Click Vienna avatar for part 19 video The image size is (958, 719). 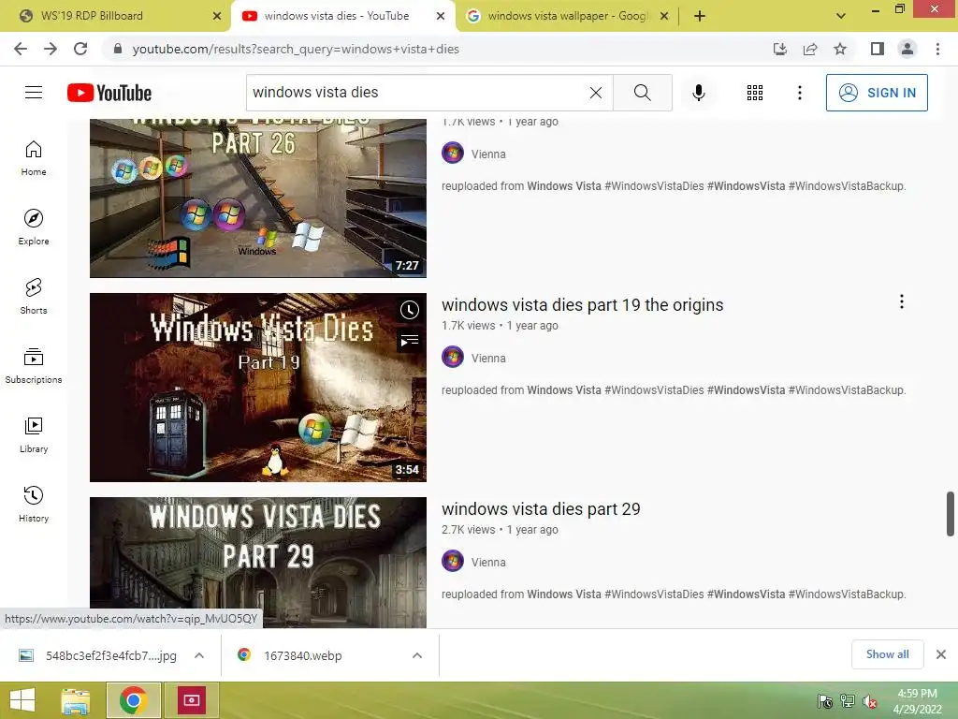tap(453, 357)
